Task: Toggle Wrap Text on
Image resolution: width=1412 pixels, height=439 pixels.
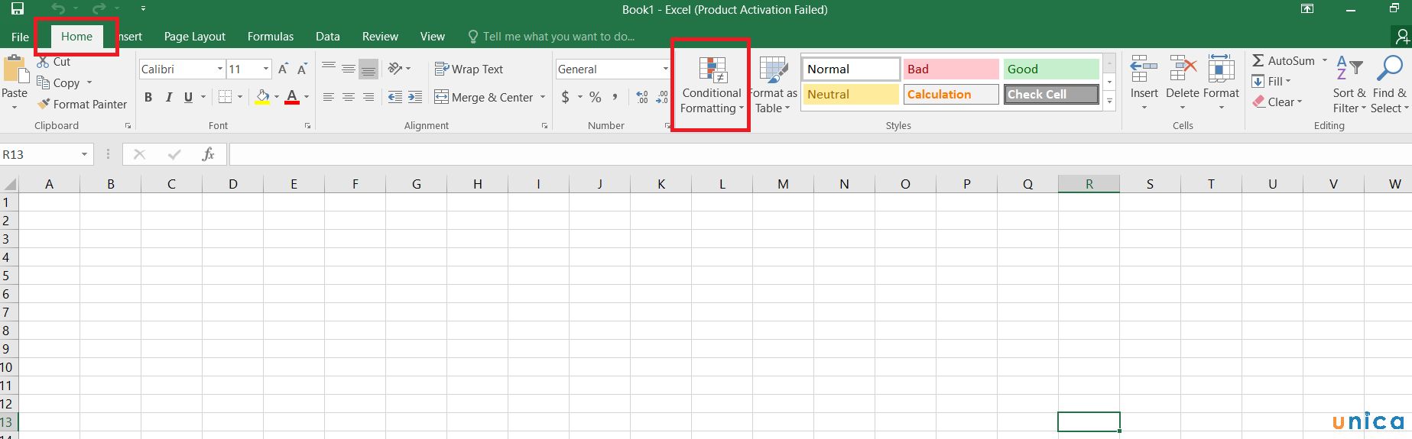Action: point(469,69)
